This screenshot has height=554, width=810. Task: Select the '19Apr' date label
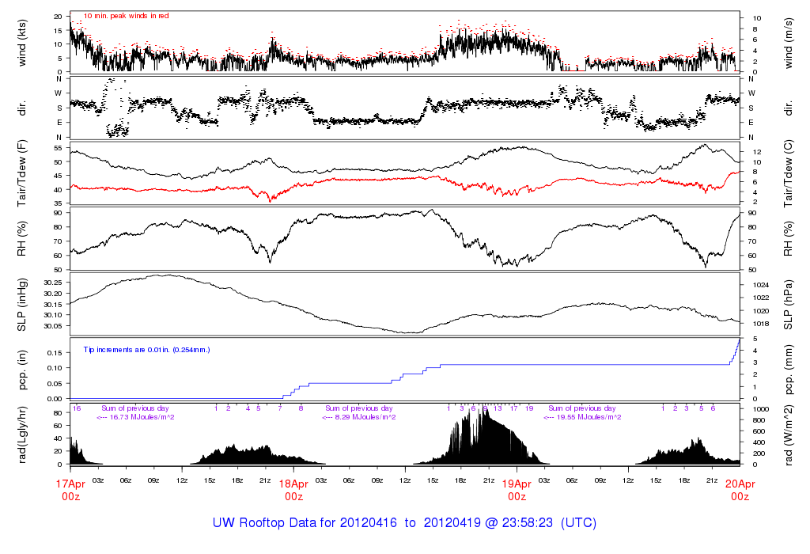[517, 484]
